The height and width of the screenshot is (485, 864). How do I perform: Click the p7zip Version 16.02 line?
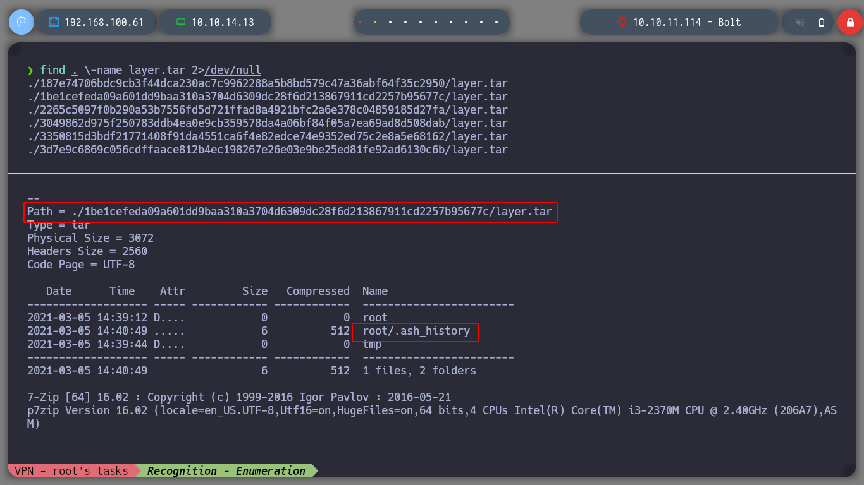432,417
